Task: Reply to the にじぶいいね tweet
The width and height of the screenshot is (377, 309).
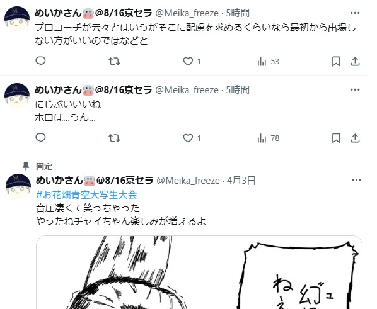Action: pos(40,138)
